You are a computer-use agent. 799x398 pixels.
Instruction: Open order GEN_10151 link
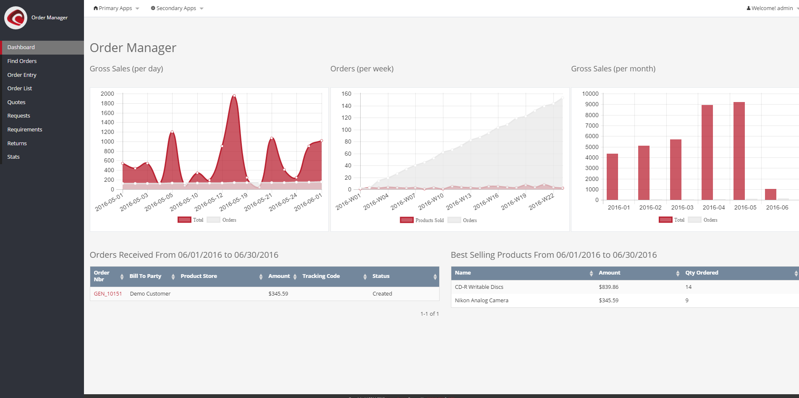coord(108,294)
